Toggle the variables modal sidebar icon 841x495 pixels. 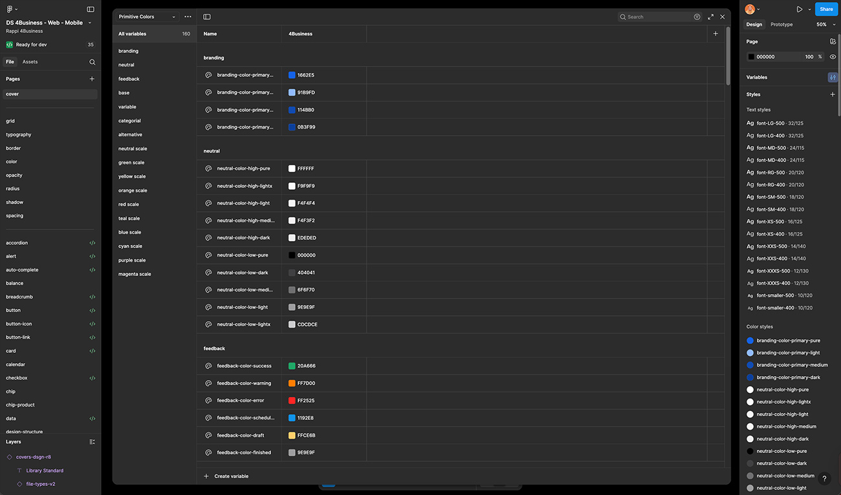click(x=207, y=17)
